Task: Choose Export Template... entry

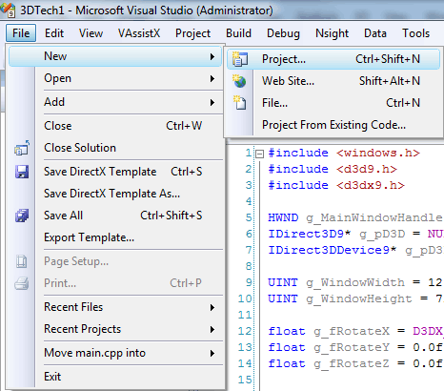Action: 115,237
